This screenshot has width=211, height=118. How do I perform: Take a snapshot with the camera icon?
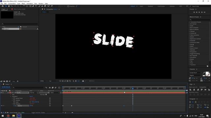[x=83, y=81]
